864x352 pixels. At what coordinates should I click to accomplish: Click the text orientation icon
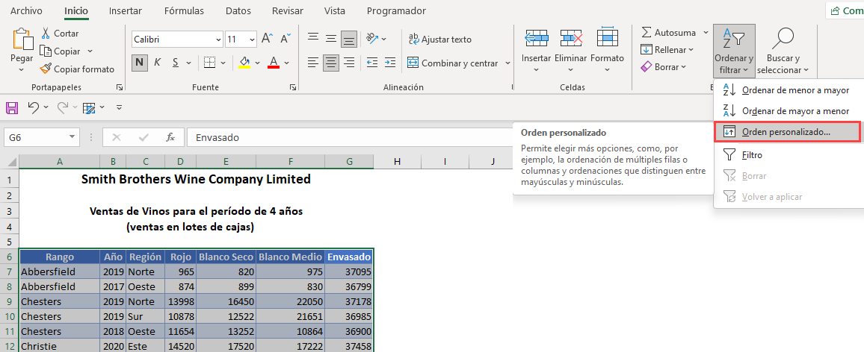coord(374,39)
